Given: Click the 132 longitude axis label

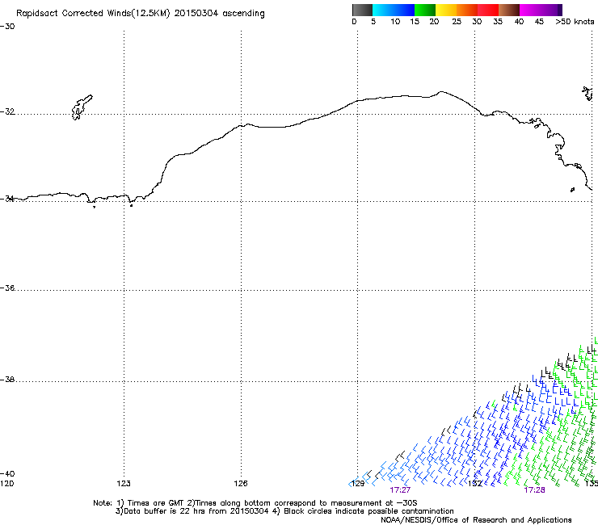Looking at the screenshot, I should click(475, 484).
